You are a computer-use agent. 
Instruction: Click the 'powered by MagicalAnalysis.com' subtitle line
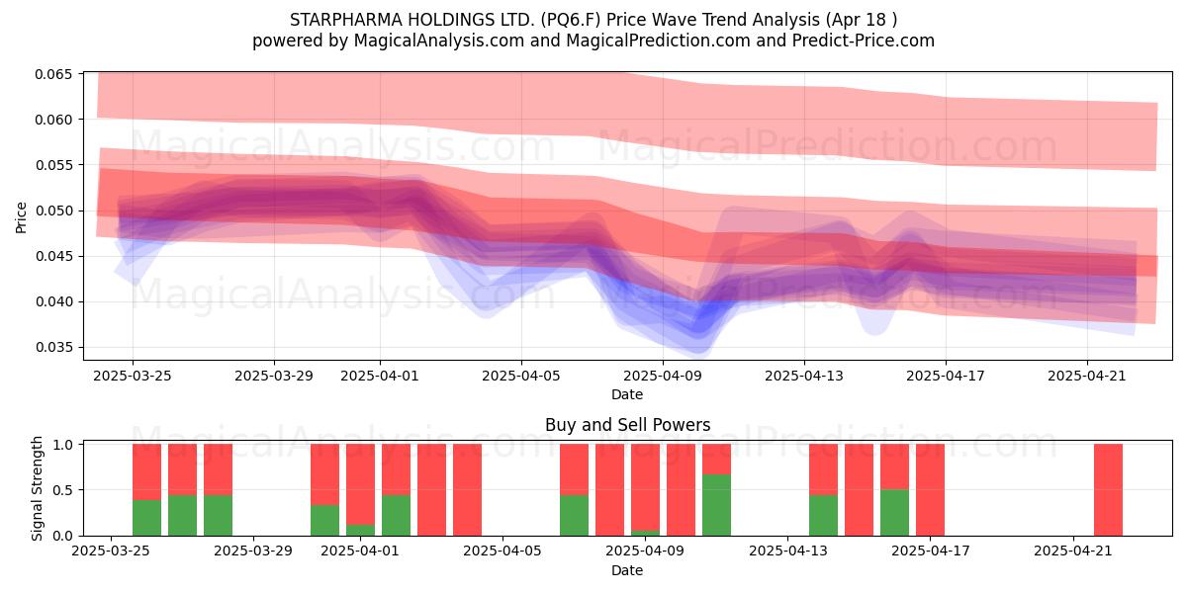(x=593, y=41)
